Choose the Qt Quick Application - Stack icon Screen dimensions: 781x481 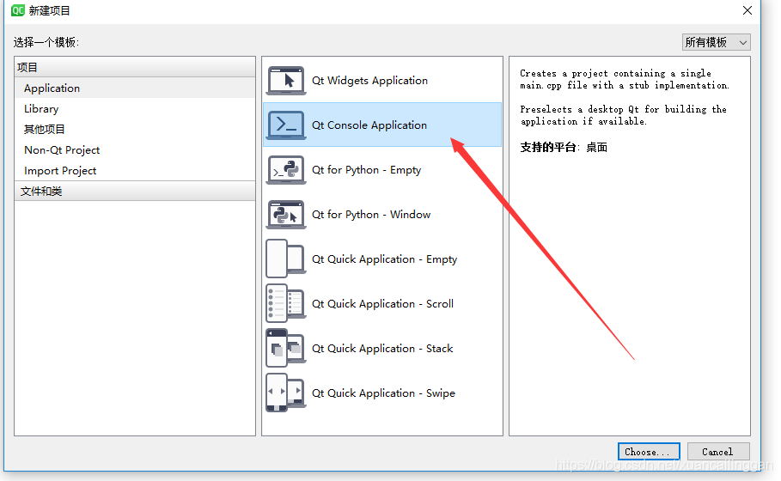tap(285, 348)
